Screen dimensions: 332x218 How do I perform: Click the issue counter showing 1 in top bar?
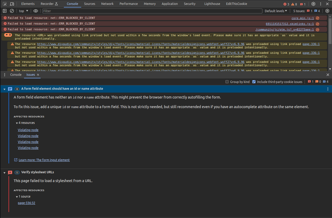(303, 4)
